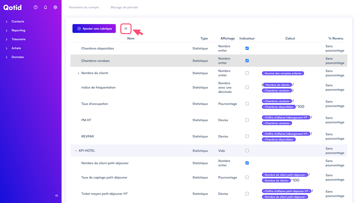Click the list view icon

[126, 29]
